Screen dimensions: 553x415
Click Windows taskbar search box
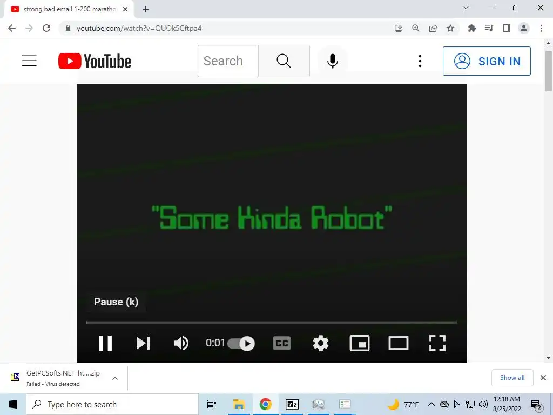coord(112,404)
